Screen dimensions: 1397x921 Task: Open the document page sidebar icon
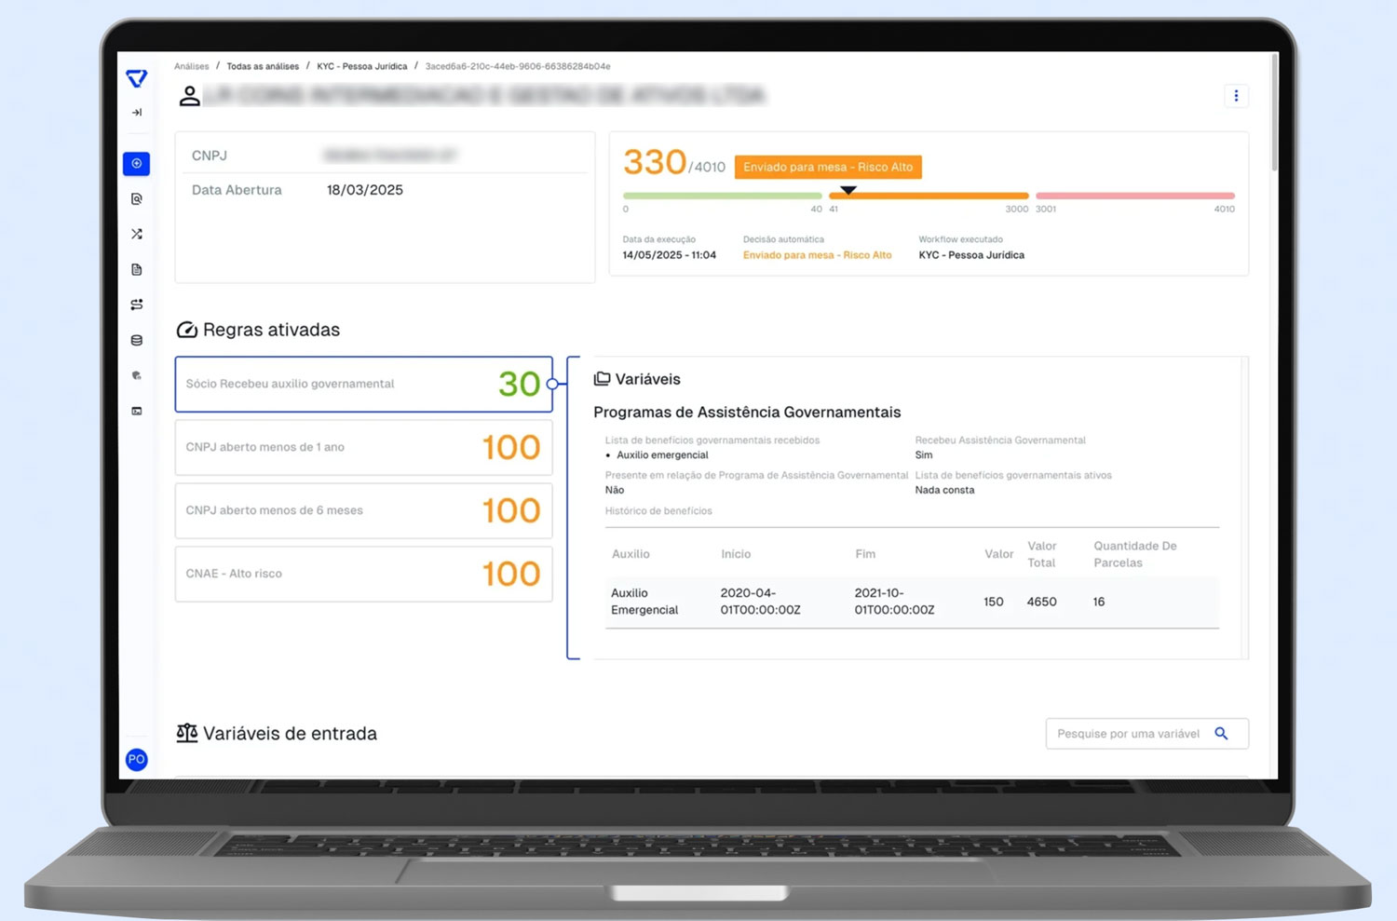click(x=137, y=270)
